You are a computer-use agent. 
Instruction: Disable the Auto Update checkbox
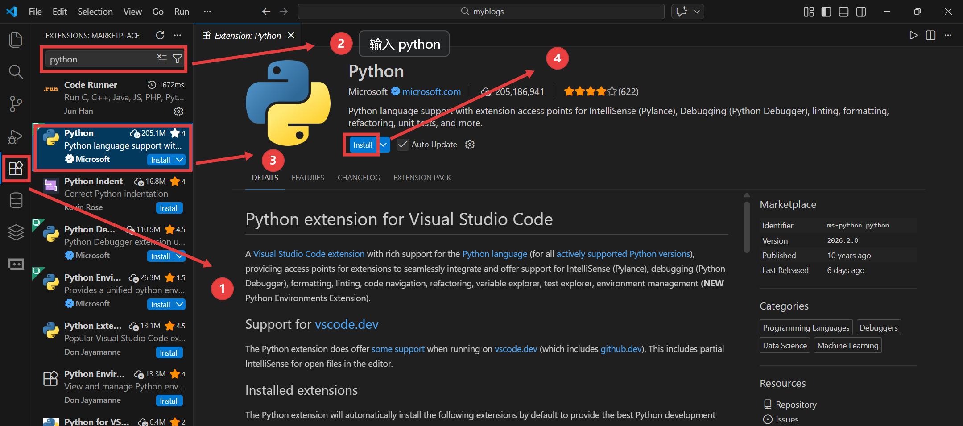[403, 144]
